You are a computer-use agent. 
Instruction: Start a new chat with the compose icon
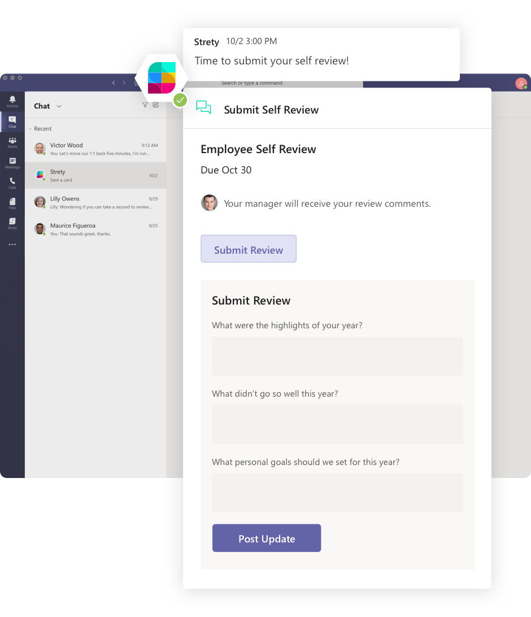coord(156,105)
